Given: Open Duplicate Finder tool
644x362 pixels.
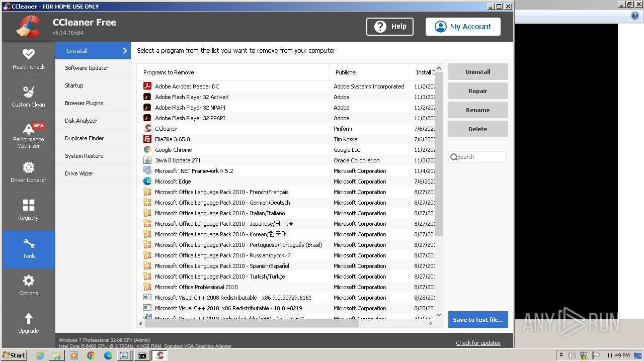Looking at the screenshot, I should coord(93,138).
